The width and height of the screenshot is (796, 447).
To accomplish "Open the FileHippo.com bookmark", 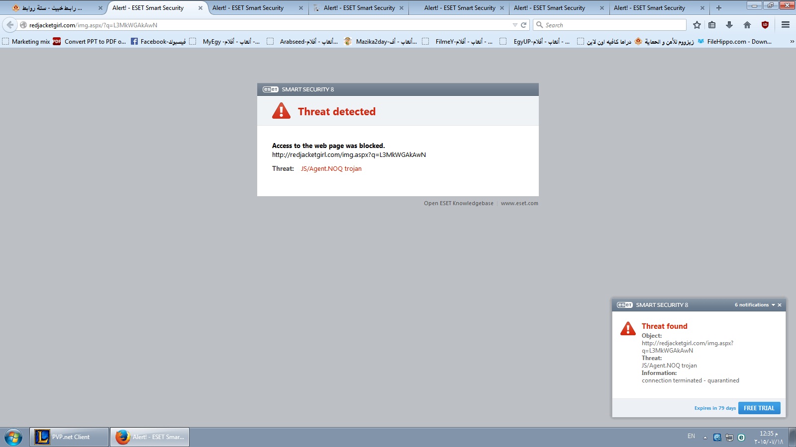I will click(x=735, y=41).
